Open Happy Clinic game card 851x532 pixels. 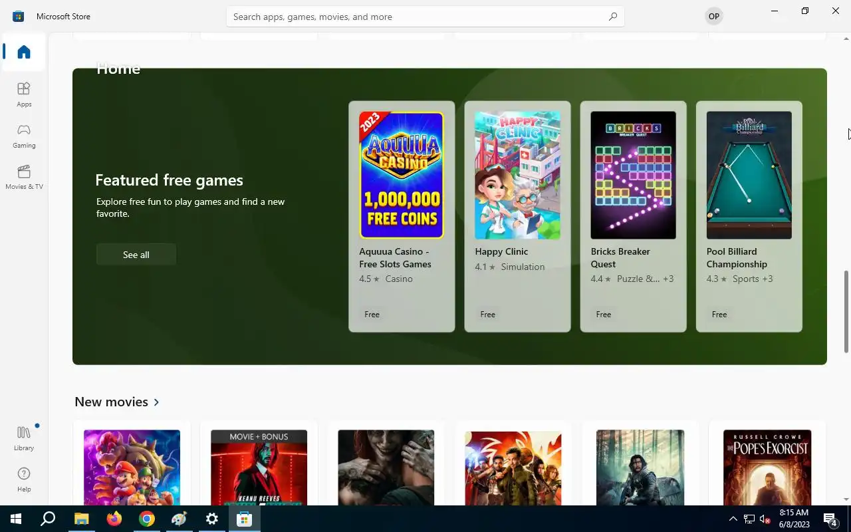point(517,216)
